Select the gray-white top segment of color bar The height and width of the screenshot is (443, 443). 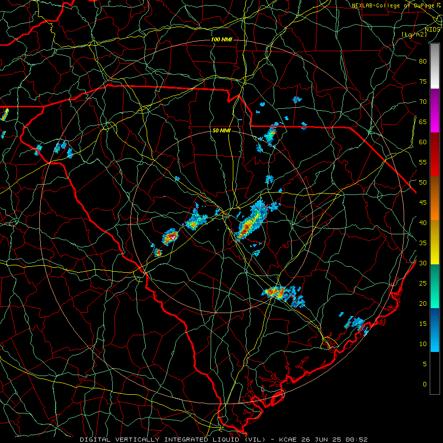pyautogui.click(x=435, y=66)
